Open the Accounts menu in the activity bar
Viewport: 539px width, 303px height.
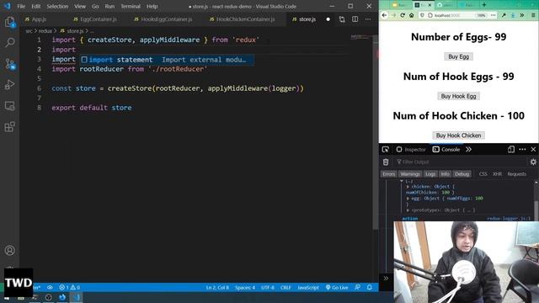(x=9, y=251)
